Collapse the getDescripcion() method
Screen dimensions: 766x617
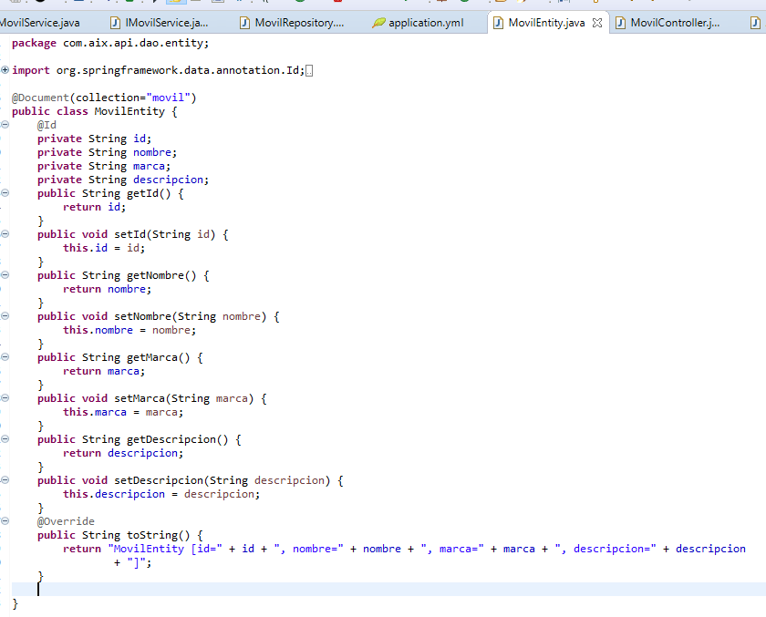5,439
